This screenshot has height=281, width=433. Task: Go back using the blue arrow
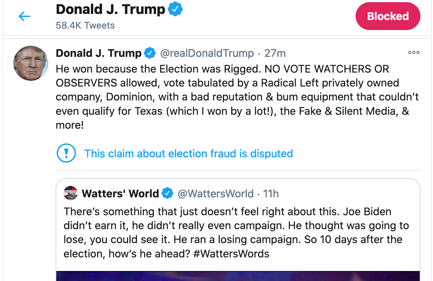pos(24,16)
